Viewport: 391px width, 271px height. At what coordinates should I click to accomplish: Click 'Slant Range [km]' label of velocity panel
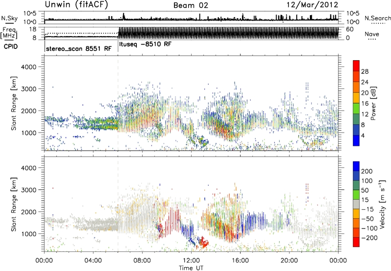click(14, 204)
